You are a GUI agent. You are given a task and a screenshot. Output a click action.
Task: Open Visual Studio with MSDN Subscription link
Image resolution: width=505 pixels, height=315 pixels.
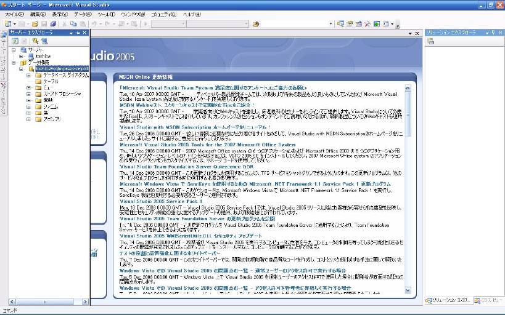click(195, 127)
